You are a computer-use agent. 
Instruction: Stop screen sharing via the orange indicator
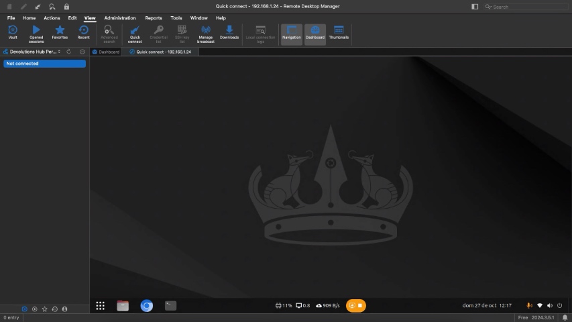[356, 306]
